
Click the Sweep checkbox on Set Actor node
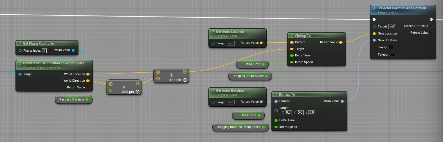point(390,47)
